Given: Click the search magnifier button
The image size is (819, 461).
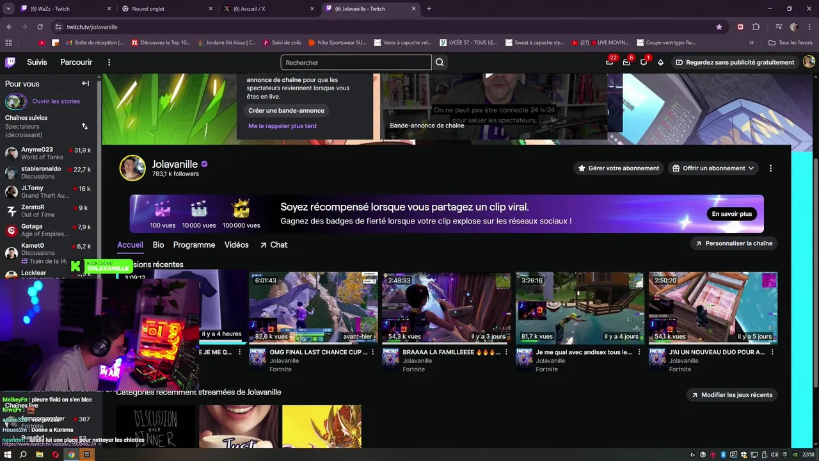Looking at the screenshot, I should click(440, 62).
